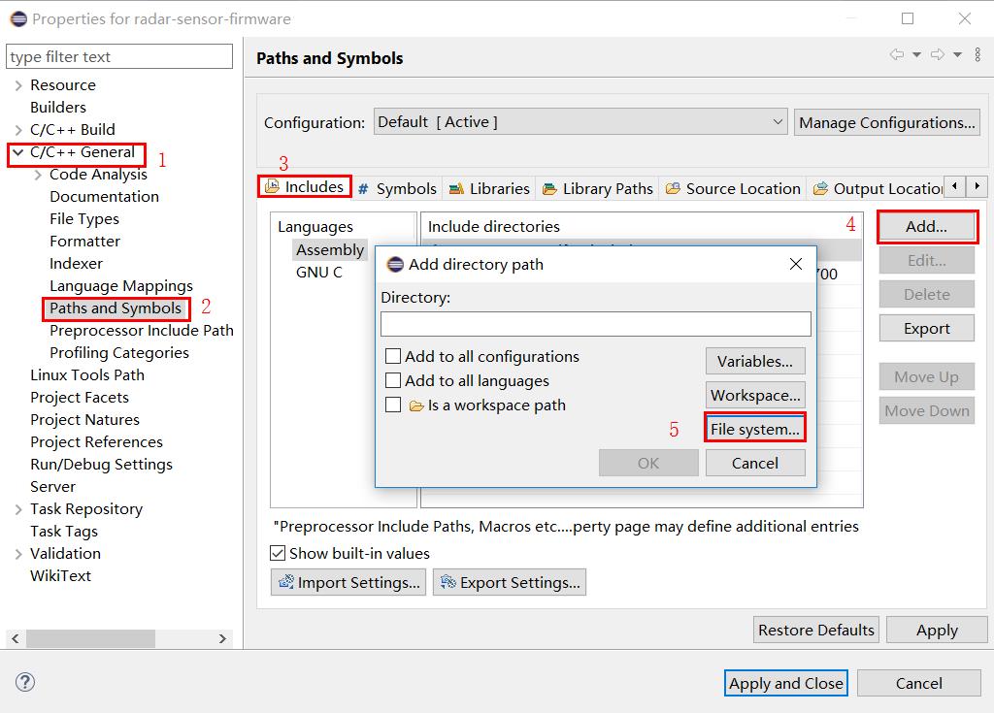Open the Configuration dropdown

point(779,121)
